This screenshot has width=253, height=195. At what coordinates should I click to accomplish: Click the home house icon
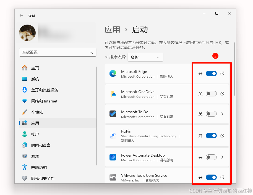click(x=25, y=68)
